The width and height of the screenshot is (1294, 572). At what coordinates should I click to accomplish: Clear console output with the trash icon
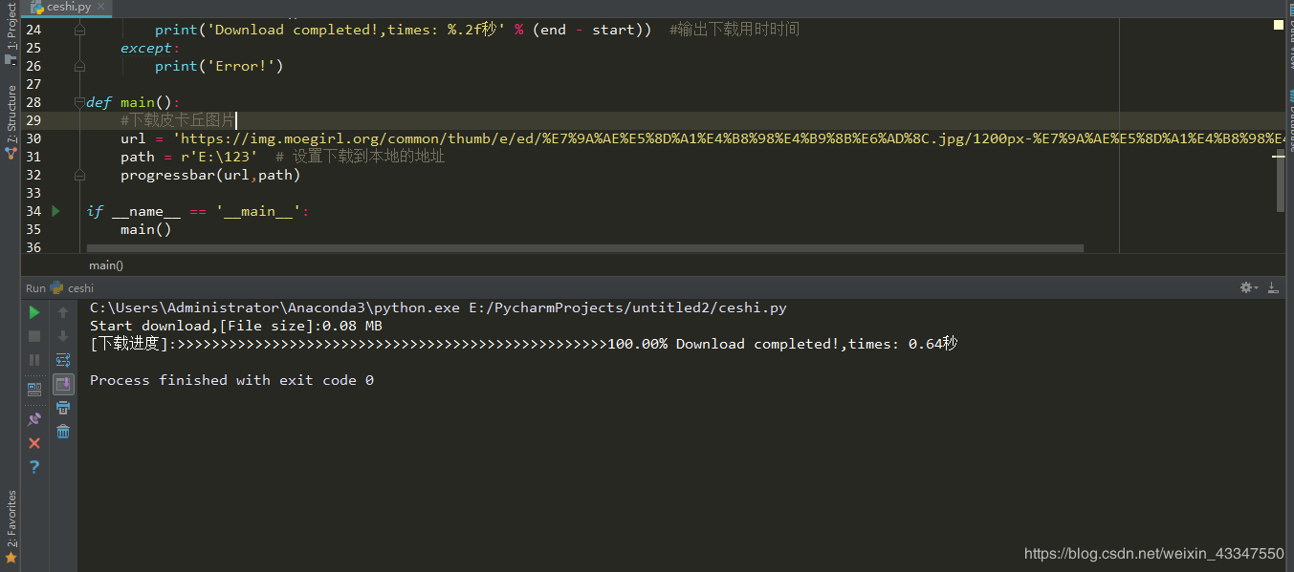(x=63, y=432)
